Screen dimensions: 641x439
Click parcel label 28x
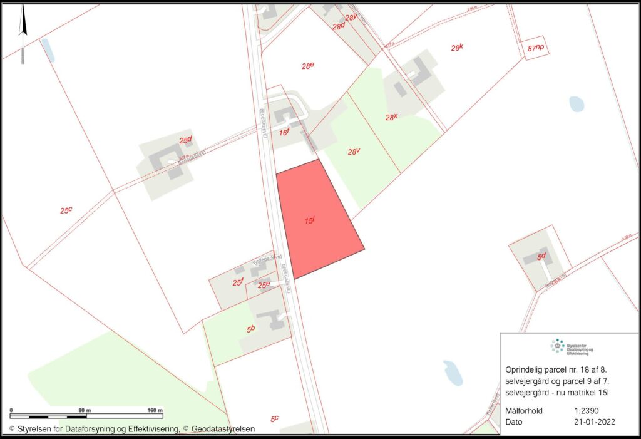click(x=391, y=117)
